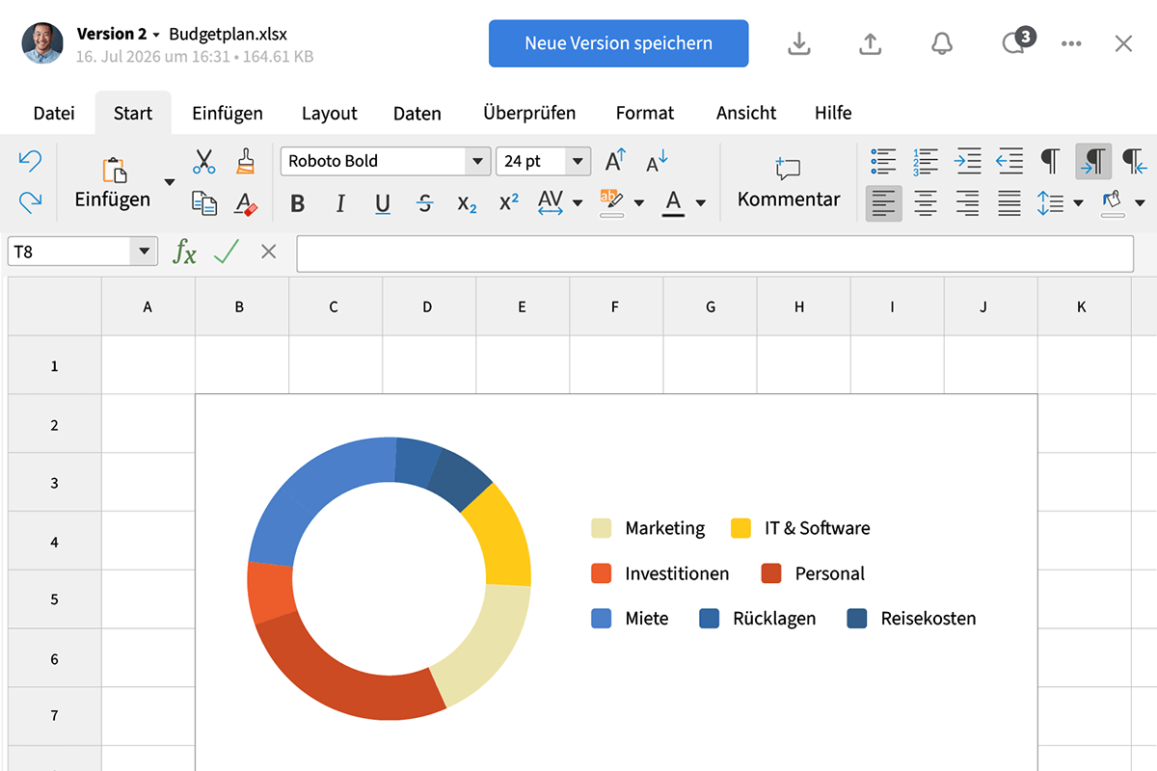1157x771 pixels.
Task: Open the T8 cell name box dropdown
Action: tap(144, 252)
